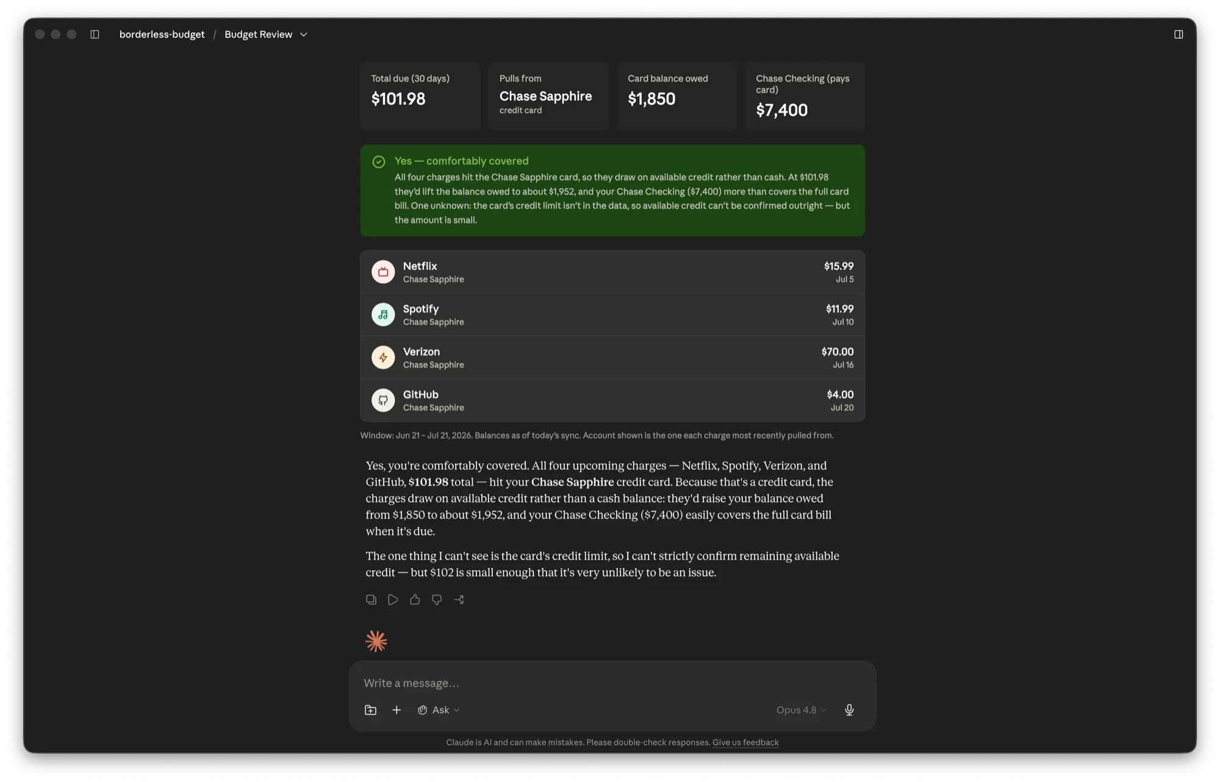Select the Netflix $15.99 charge row
The image size is (1220, 782).
[x=612, y=272]
